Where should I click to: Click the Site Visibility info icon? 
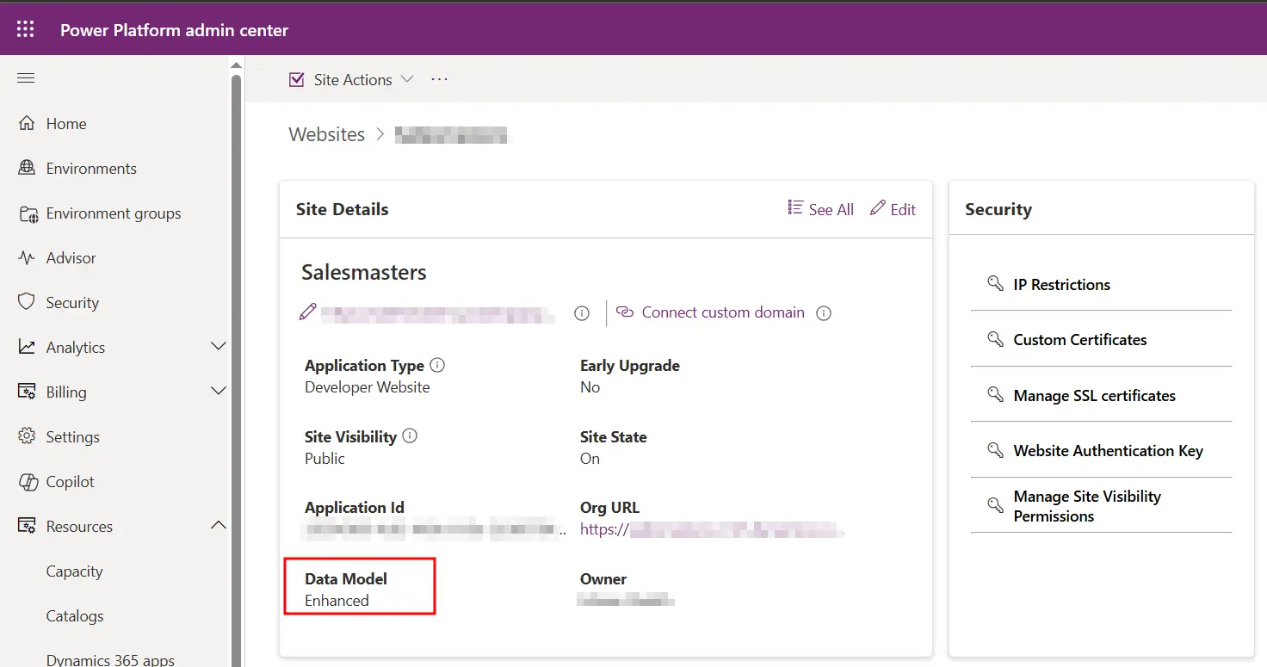(410, 435)
